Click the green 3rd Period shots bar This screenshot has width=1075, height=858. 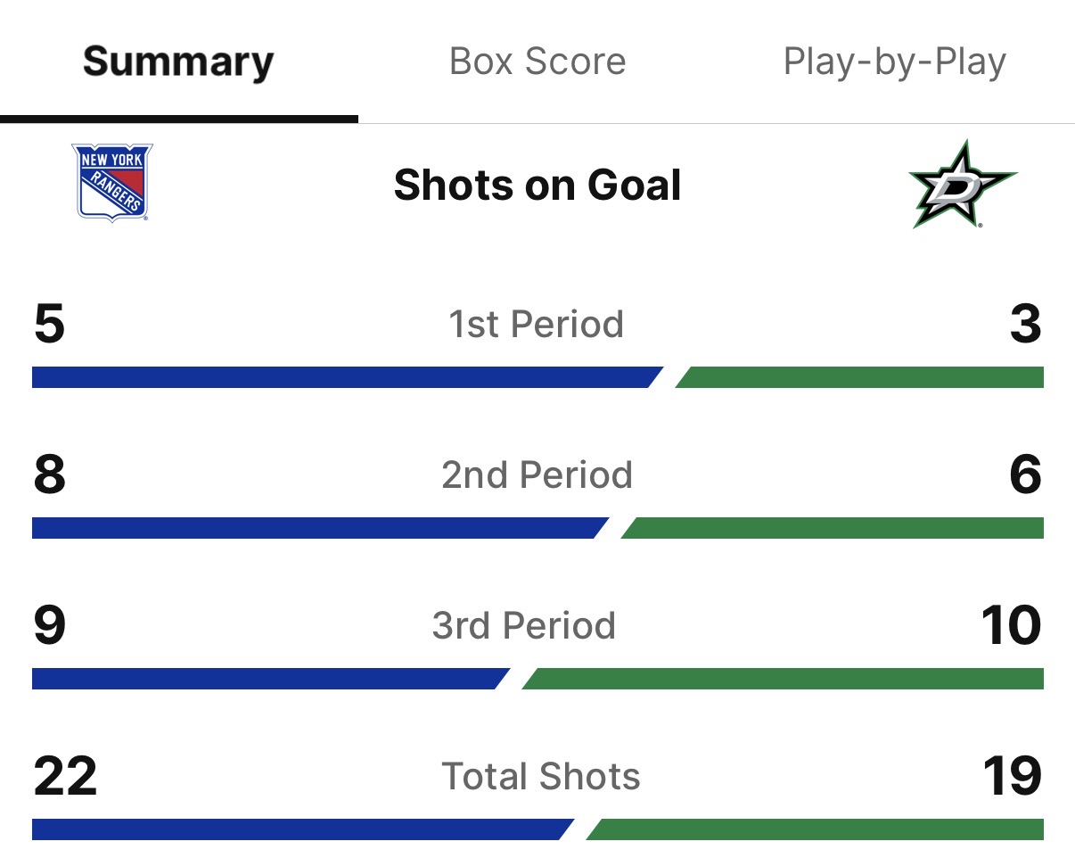click(x=784, y=679)
